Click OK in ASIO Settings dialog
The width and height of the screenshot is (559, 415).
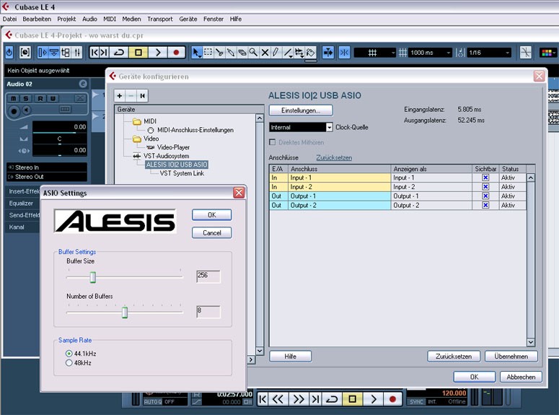[x=212, y=215]
